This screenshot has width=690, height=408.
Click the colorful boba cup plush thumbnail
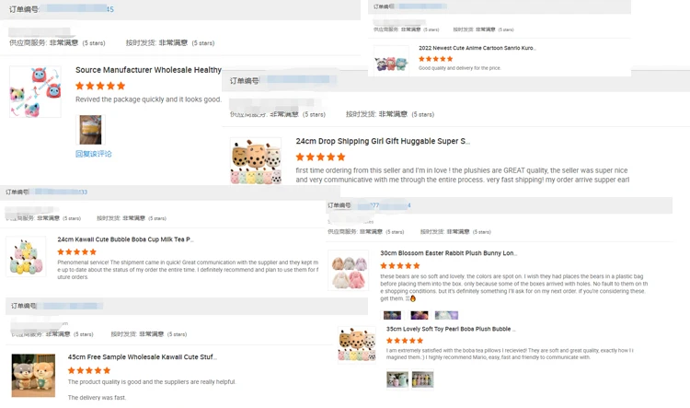click(26, 256)
